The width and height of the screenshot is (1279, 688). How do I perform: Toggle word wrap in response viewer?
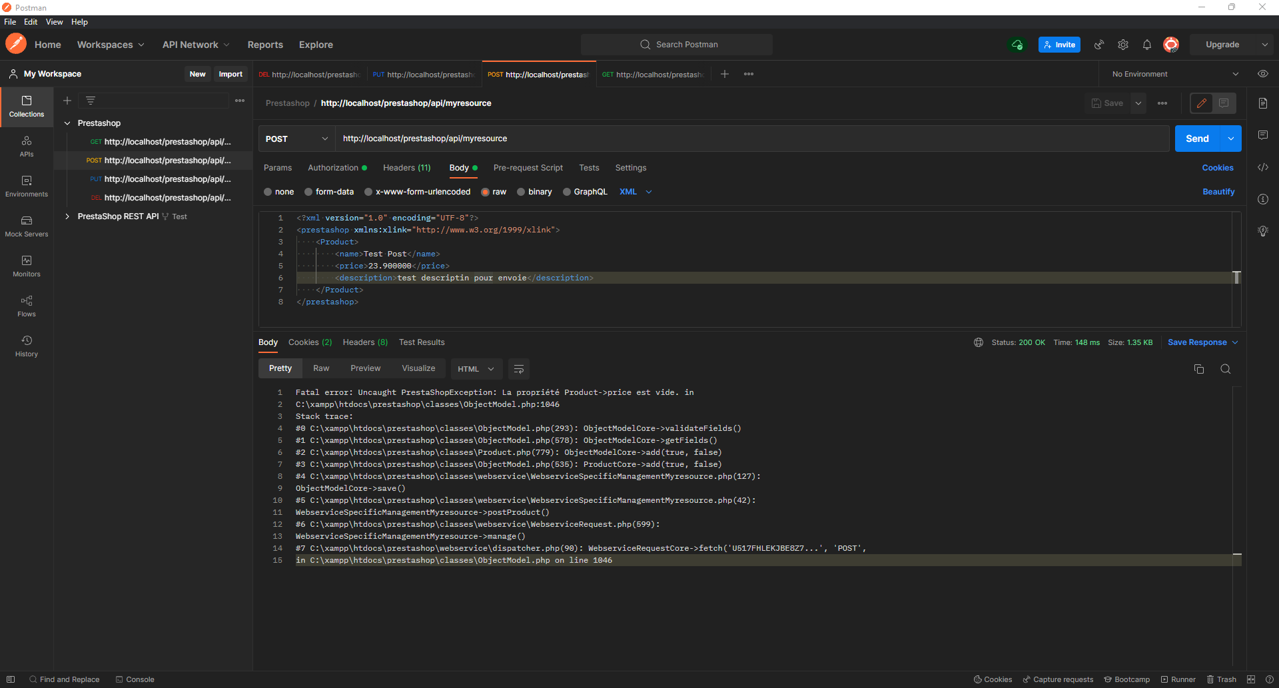(x=518, y=369)
